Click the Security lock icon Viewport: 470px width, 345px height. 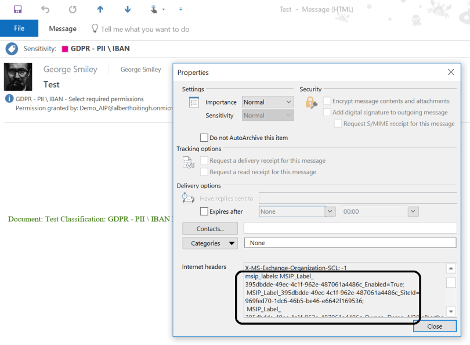click(x=311, y=102)
